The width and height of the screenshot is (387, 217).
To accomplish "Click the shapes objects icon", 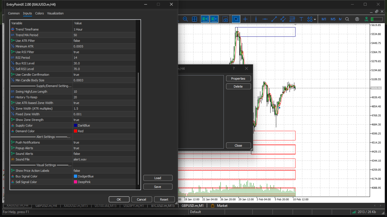I will [x=310, y=19].
